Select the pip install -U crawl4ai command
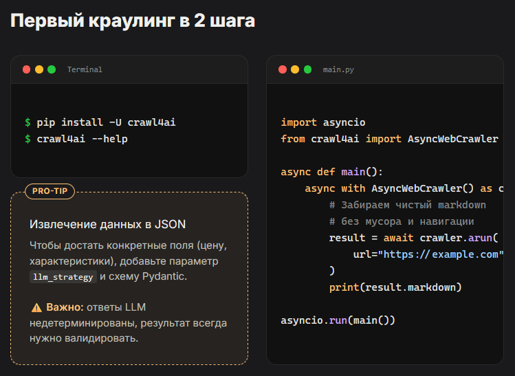This screenshot has width=515, height=376. pyautogui.click(x=106, y=122)
